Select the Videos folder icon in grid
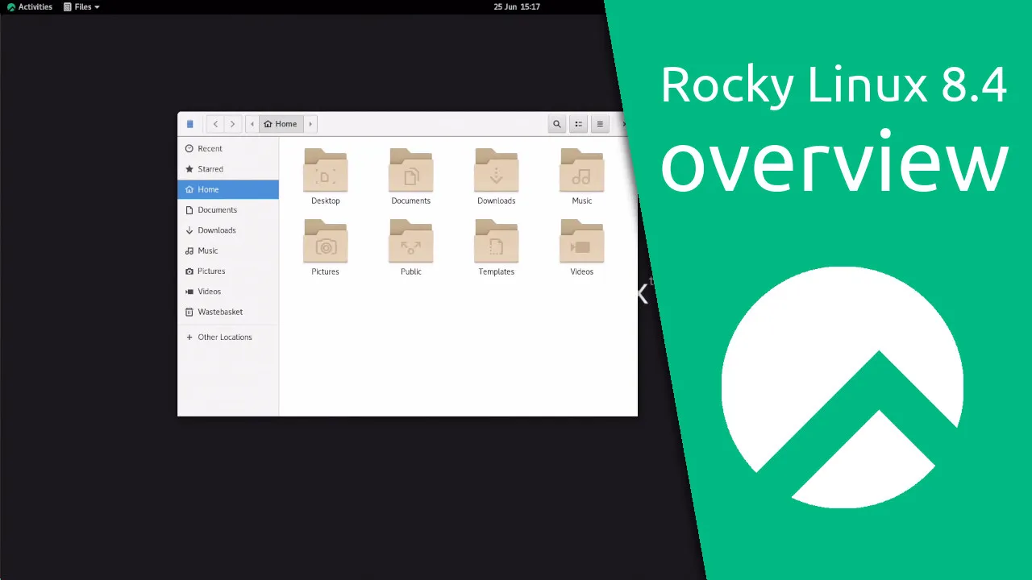The image size is (1032, 580). 582,241
